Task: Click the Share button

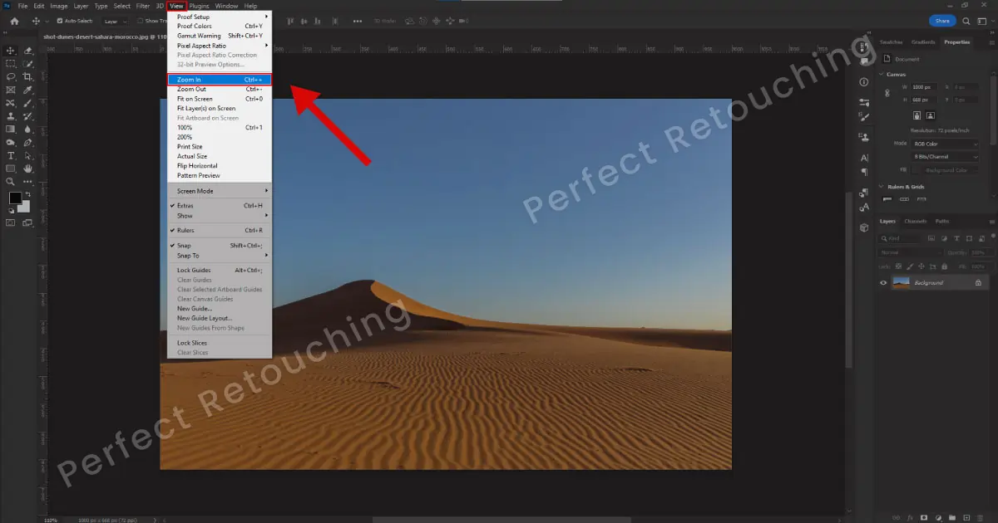Action: coord(941,20)
